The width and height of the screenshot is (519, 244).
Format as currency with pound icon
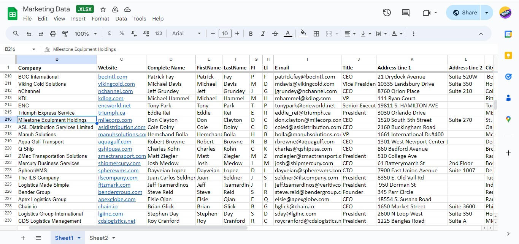(110, 33)
